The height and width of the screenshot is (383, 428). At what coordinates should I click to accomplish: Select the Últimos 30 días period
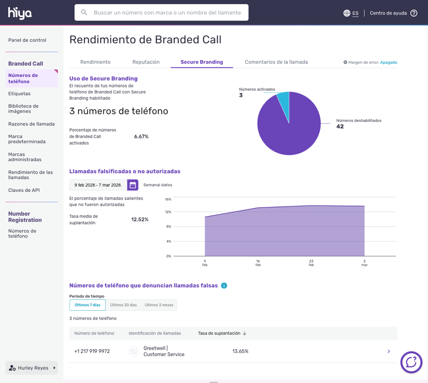pyautogui.click(x=123, y=305)
